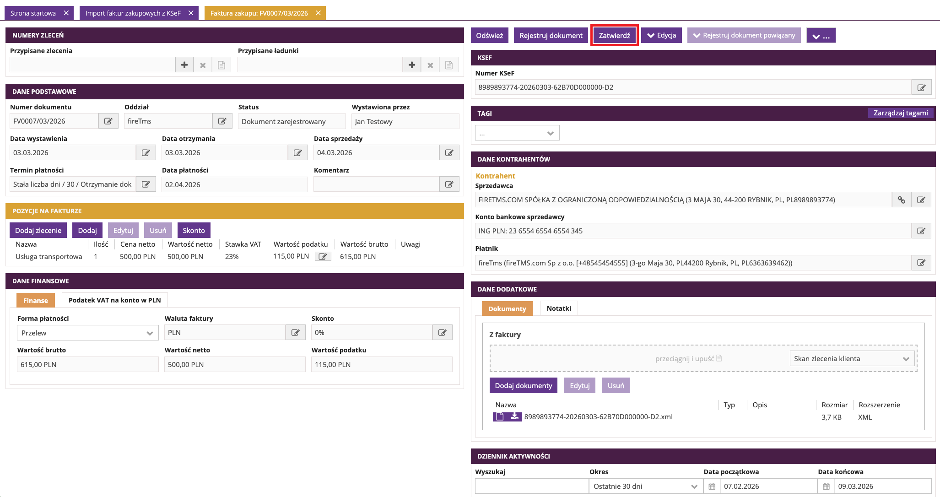This screenshot has width=940, height=497.
Task: Edit Konto bankowe sprzedawcy pencil icon
Action: [921, 231]
